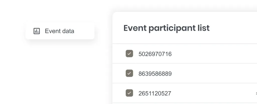The width and height of the screenshot is (257, 104).
Task: Click the Event data card's white background
Action: (x=84, y=31)
